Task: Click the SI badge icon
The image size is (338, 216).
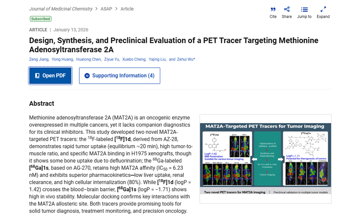Action: pos(87,76)
